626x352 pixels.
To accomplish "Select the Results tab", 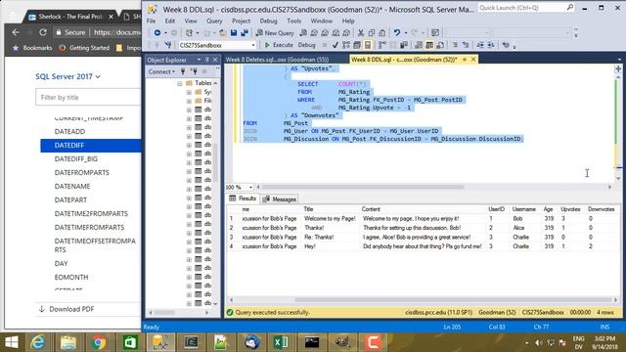I will point(243,198).
